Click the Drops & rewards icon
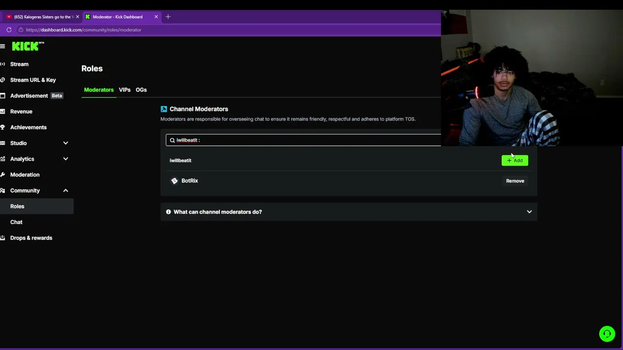The width and height of the screenshot is (623, 350). (x=2, y=238)
